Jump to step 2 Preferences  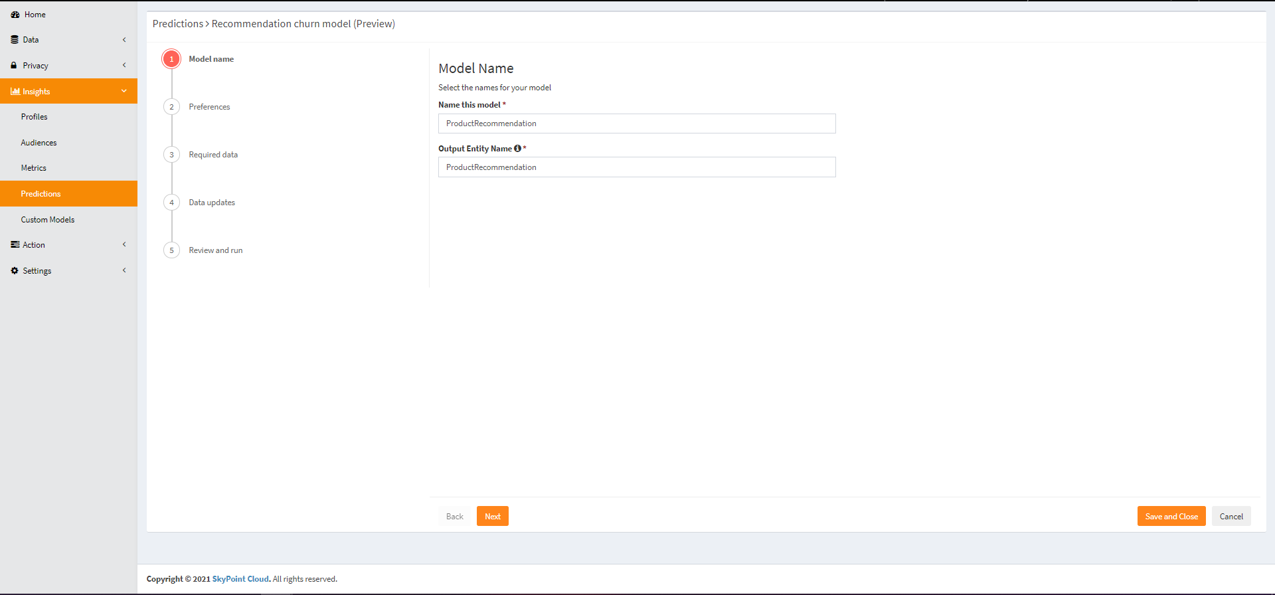(x=171, y=107)
